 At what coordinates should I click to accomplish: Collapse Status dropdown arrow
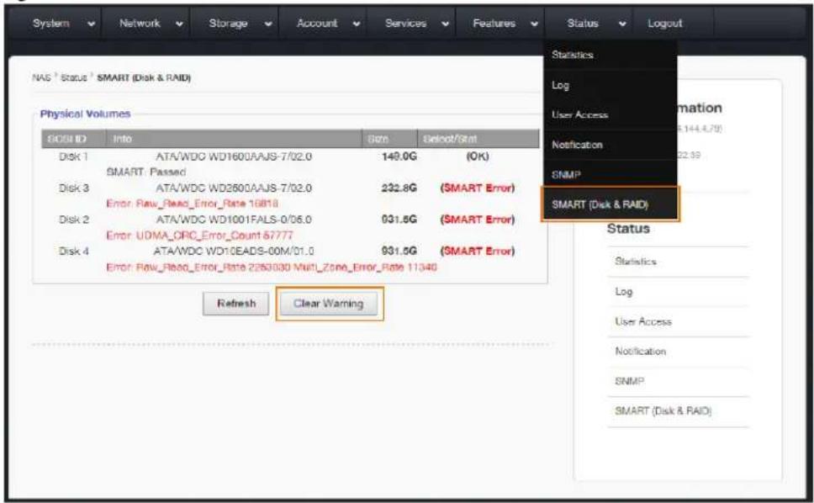tap(622, 24)
